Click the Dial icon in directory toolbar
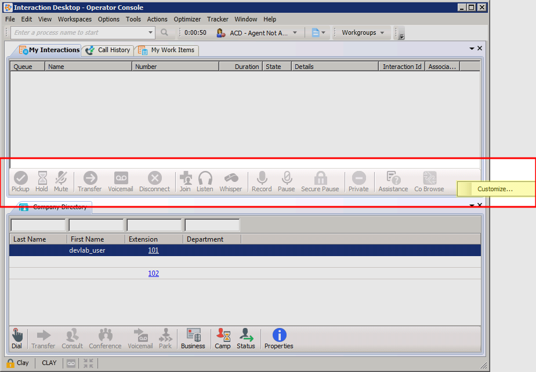The width and height of the screenshot is (536, 372). pos(17,338)
